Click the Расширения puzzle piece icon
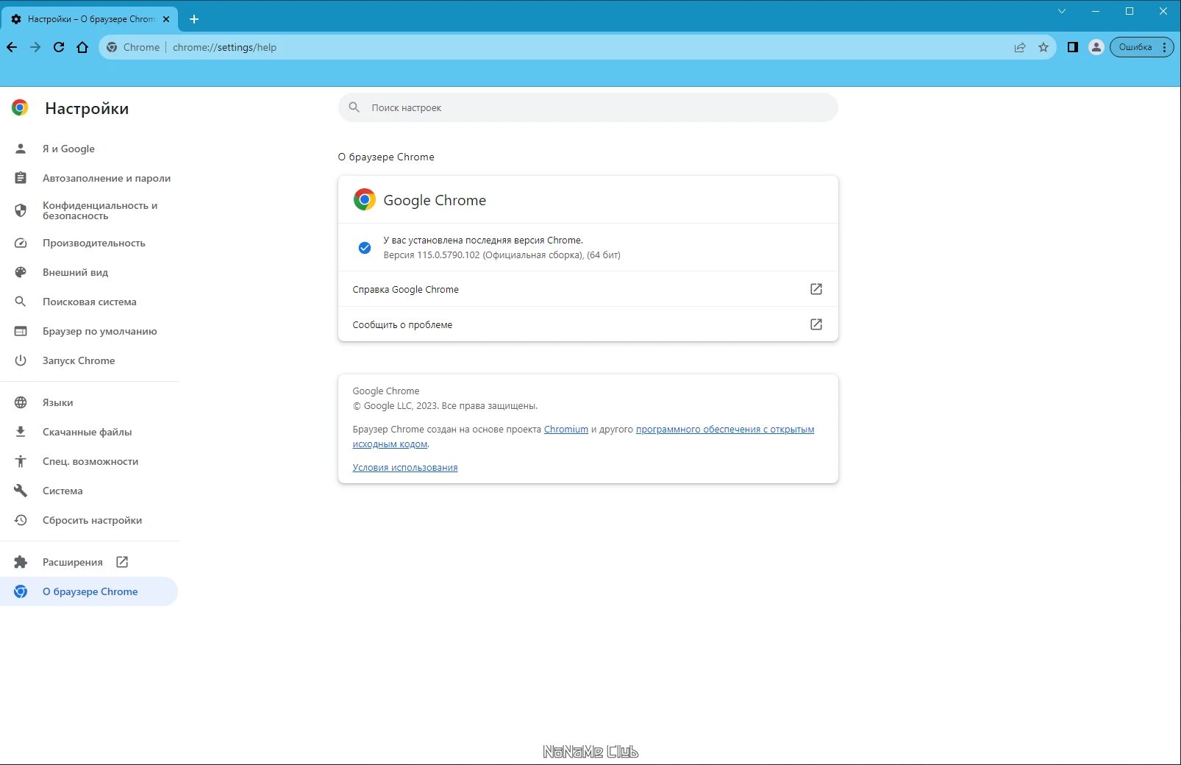The image size is (1181, 765). pyautogui.click(x=21, y=562)
